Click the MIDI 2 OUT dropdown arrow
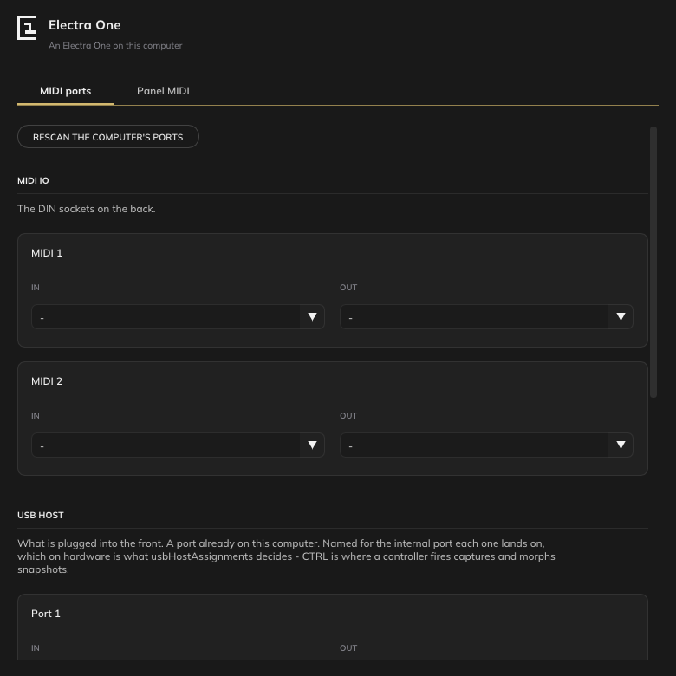Screen dimensions: 676x676 pyautogui.click(x=621, y=445)
